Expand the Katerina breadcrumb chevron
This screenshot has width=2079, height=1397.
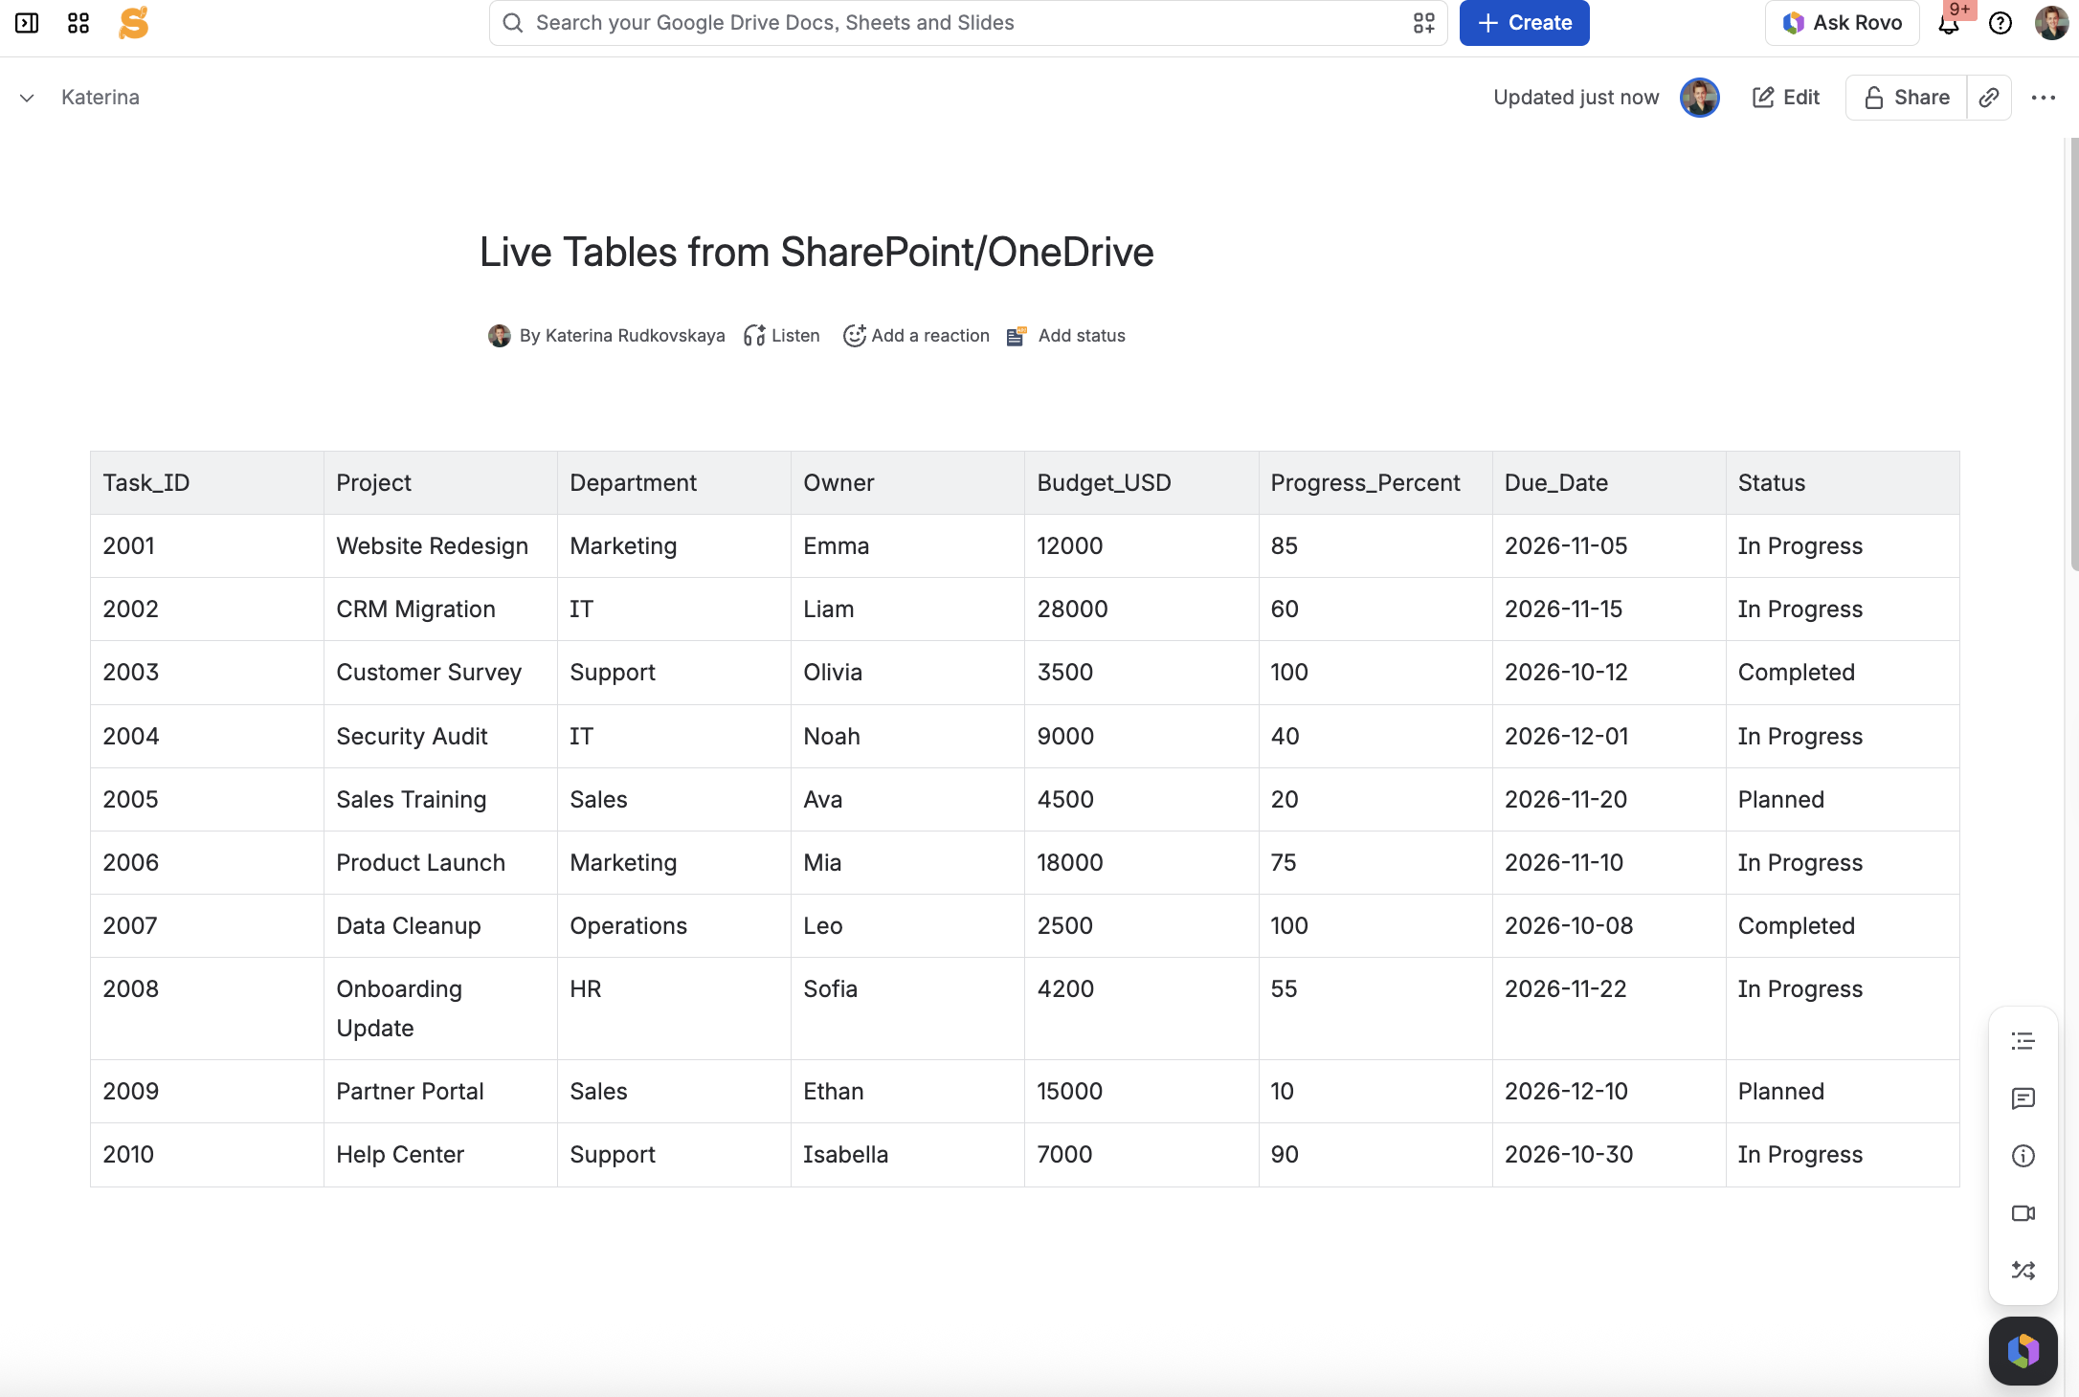[27, 98]
